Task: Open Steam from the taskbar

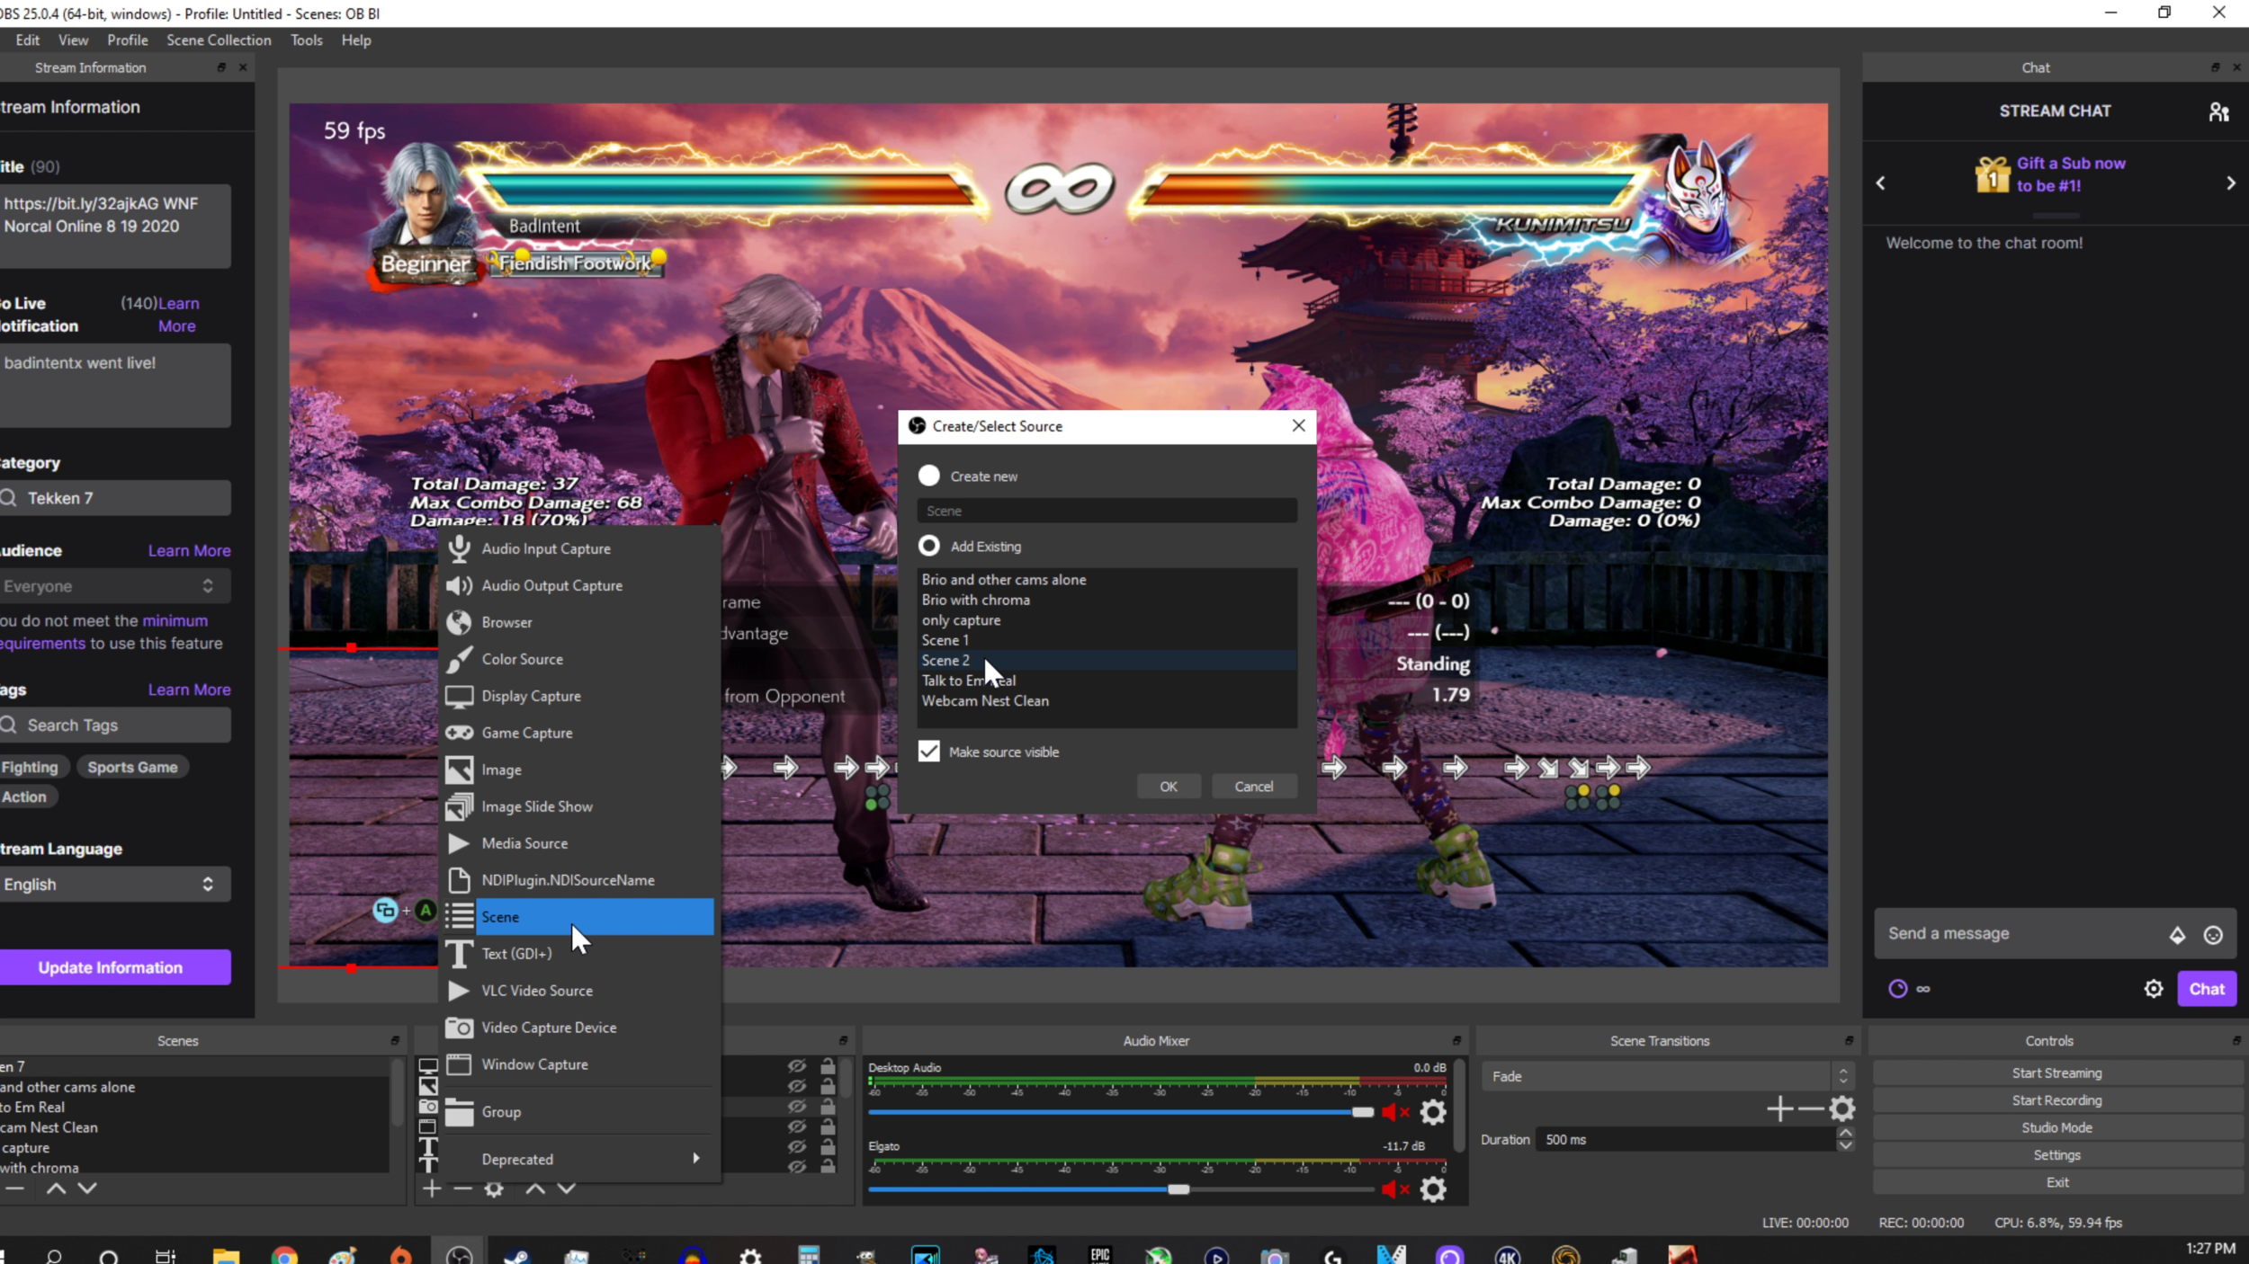Action: 516,1255
